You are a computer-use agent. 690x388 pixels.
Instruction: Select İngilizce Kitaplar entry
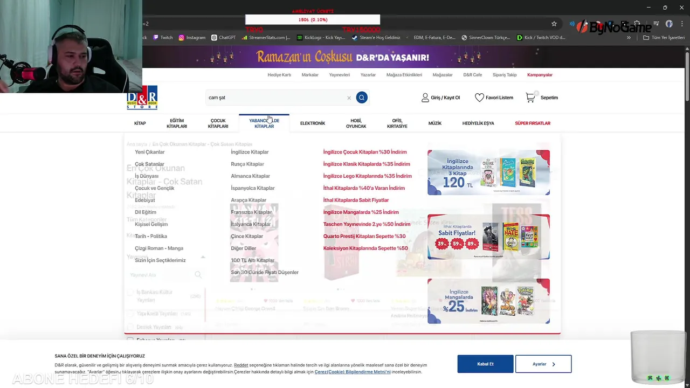(250, 152)
